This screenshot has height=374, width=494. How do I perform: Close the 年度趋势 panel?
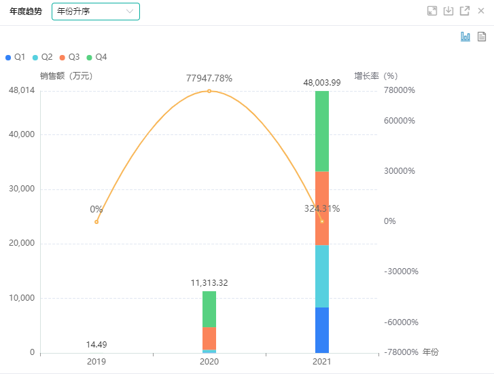pyautogui.click(x=481, y=11)
